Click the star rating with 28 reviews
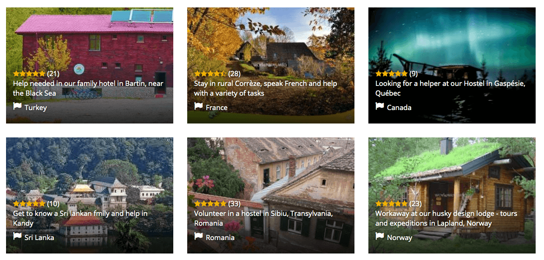The width and height of the screenshot is (544, 260). tap(210, 73)
